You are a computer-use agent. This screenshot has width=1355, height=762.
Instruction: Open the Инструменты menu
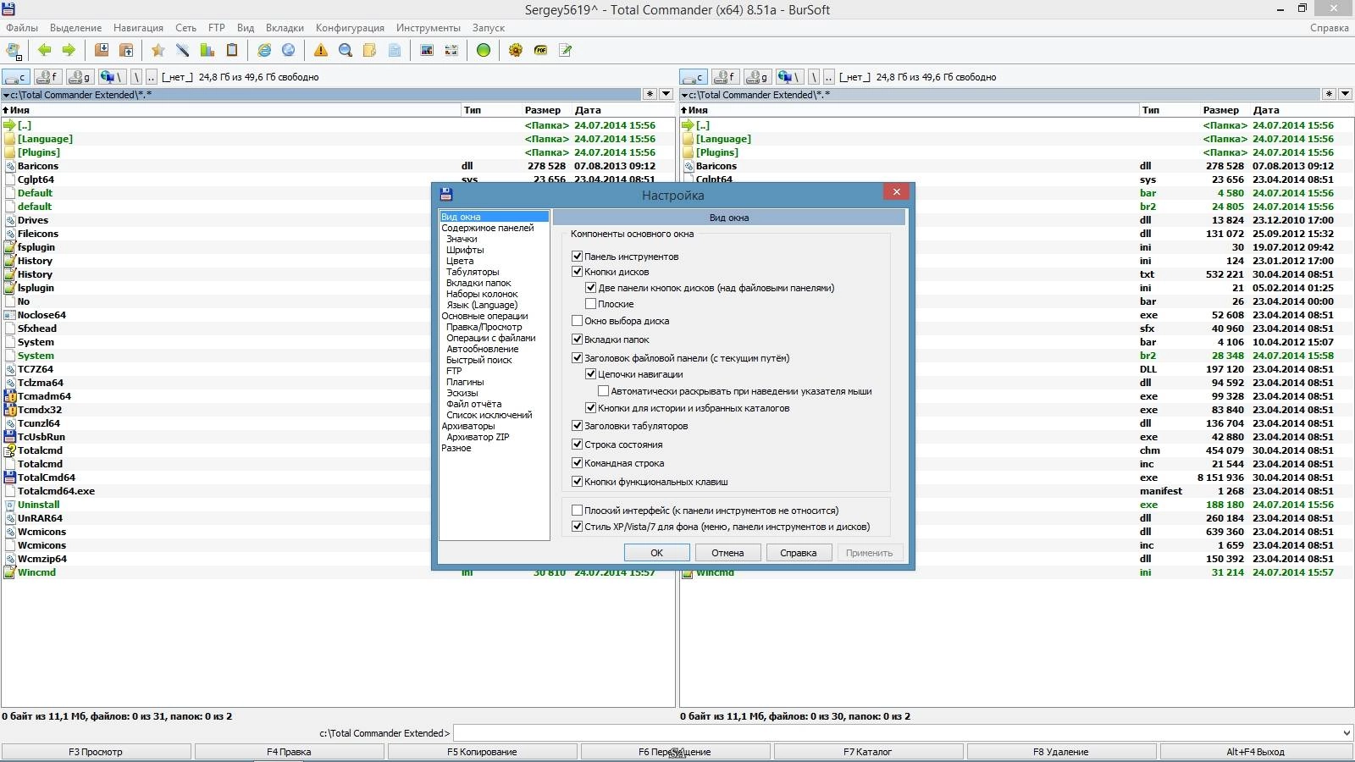click(428, 28)
